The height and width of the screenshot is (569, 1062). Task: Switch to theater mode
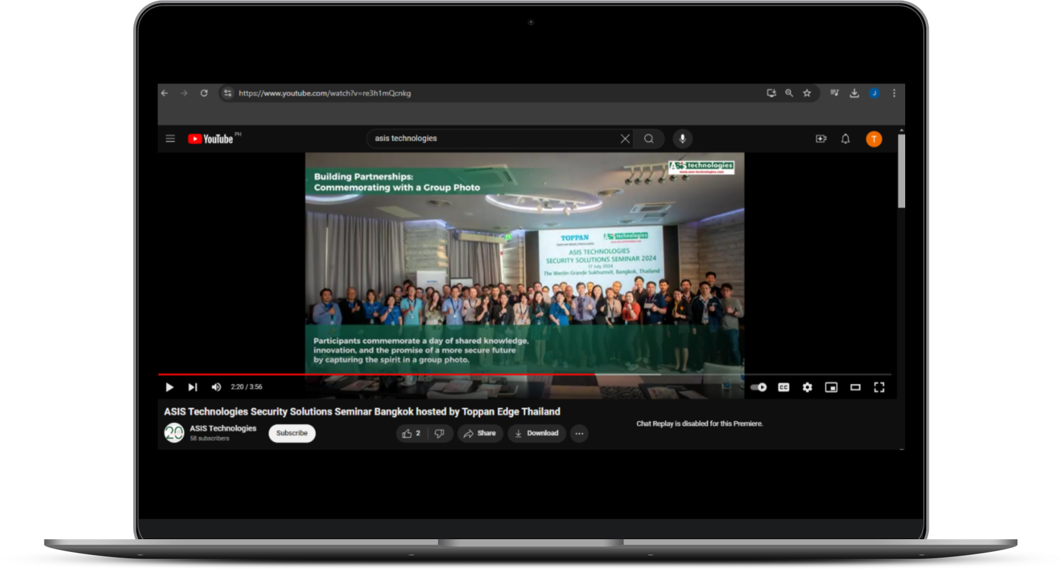(x=855, y=387)
